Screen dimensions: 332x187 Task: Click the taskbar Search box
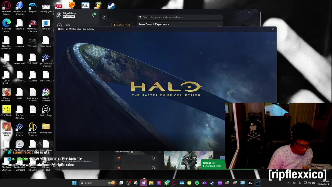98,183
